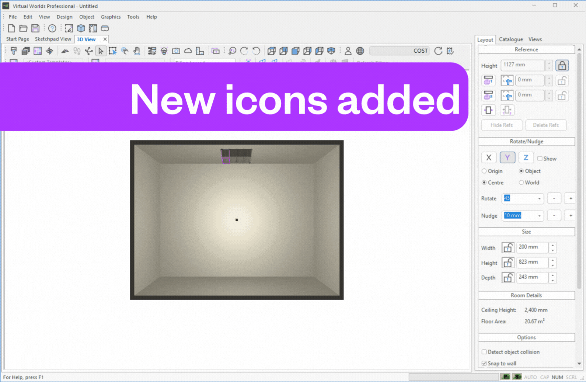Refresh cost with circular arrow icon
Screen dimensions: 586x382
(438, 51)
